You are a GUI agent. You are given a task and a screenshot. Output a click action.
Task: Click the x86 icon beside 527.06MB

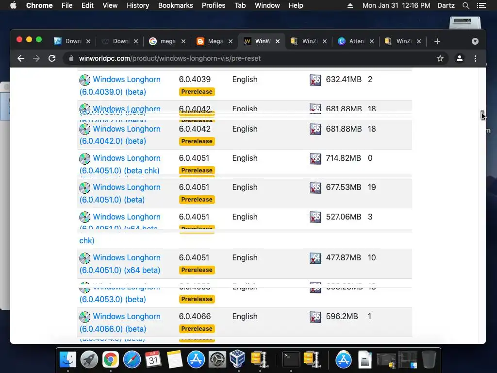click(315, 217)
